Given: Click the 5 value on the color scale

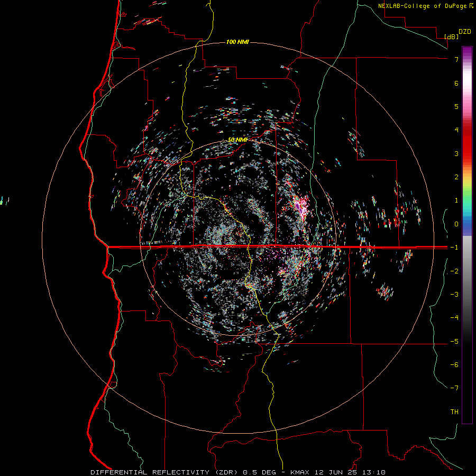Looking at the screenshot, I should pos(456,106).
